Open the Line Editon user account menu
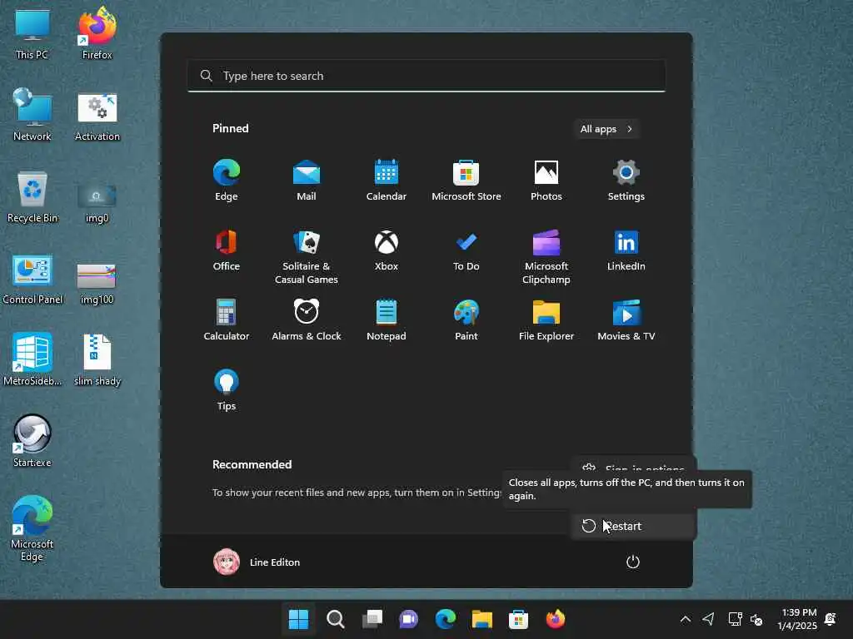The image size is (853, 639). point(257,562)
